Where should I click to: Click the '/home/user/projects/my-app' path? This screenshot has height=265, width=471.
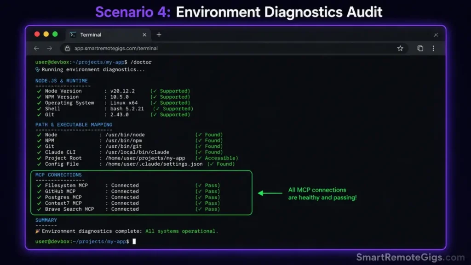145,158
